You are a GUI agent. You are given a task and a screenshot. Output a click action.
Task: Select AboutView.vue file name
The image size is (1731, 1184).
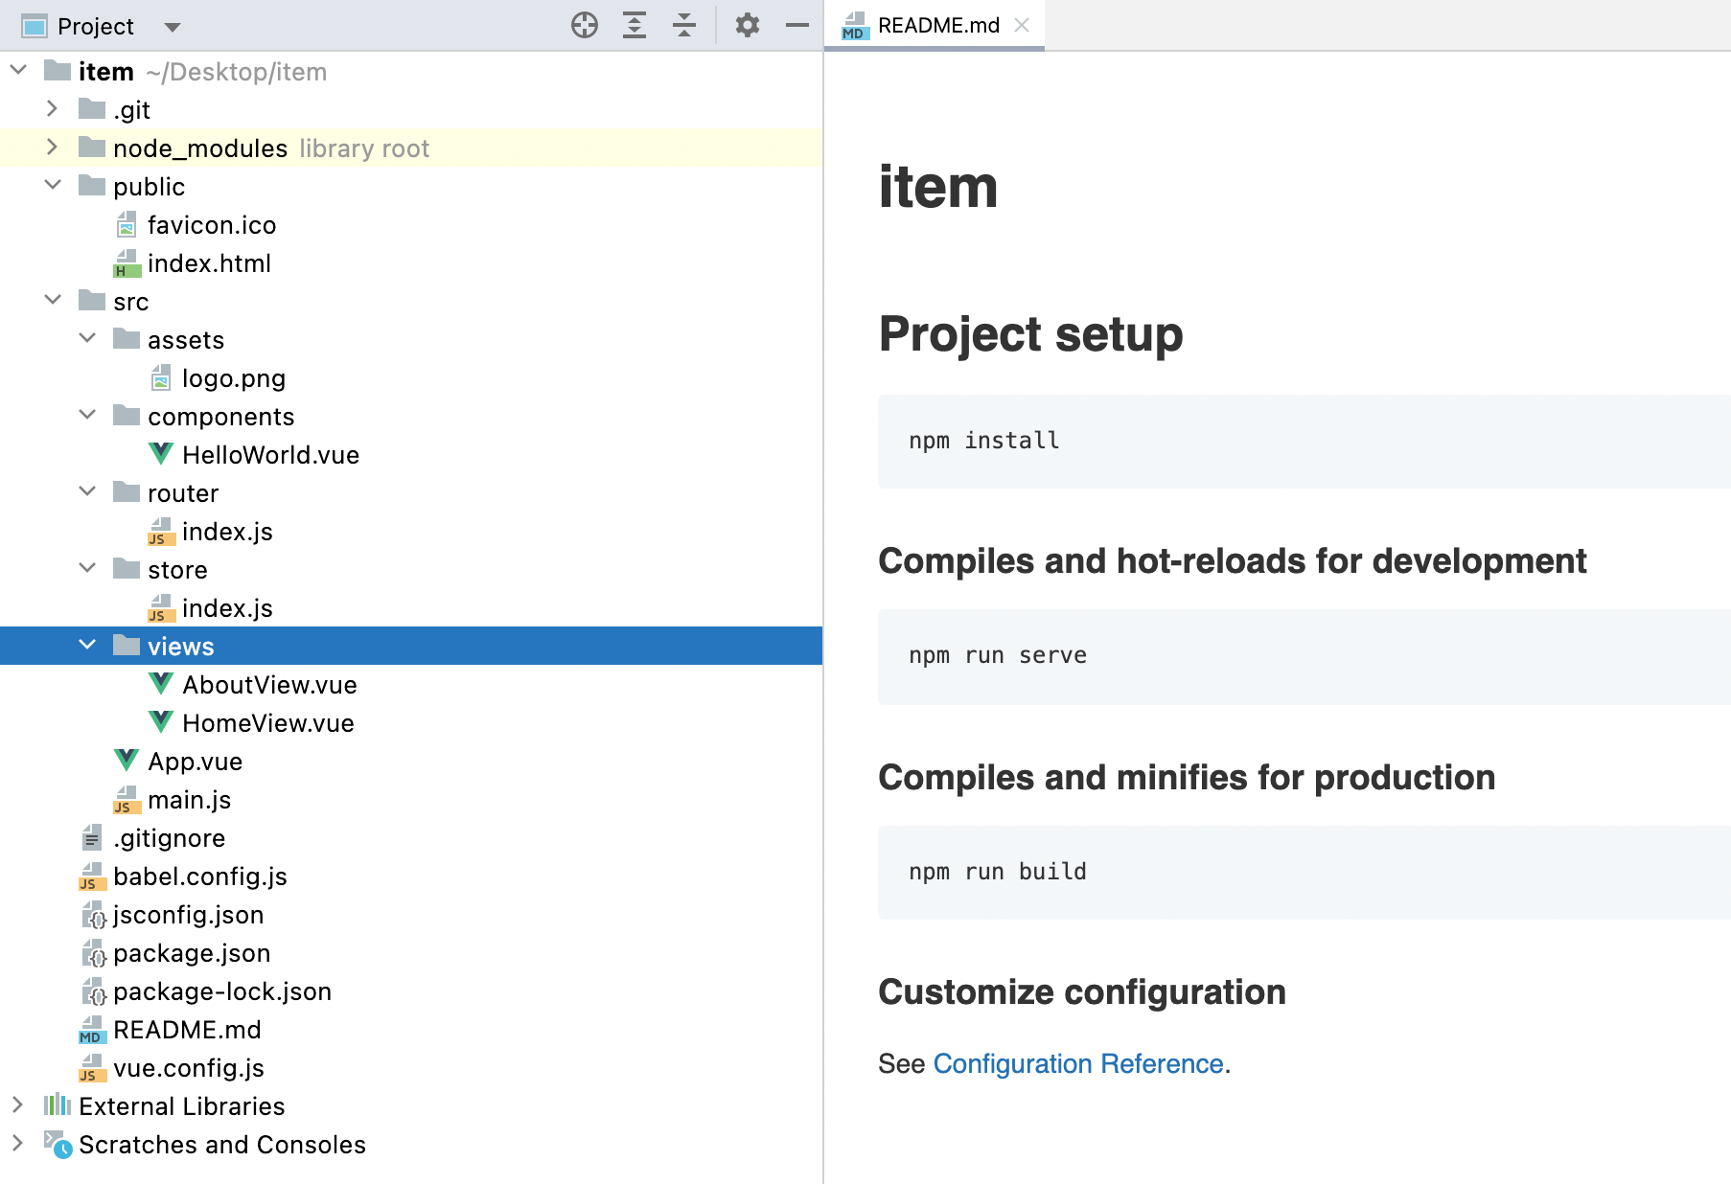[x=269, y=685]
